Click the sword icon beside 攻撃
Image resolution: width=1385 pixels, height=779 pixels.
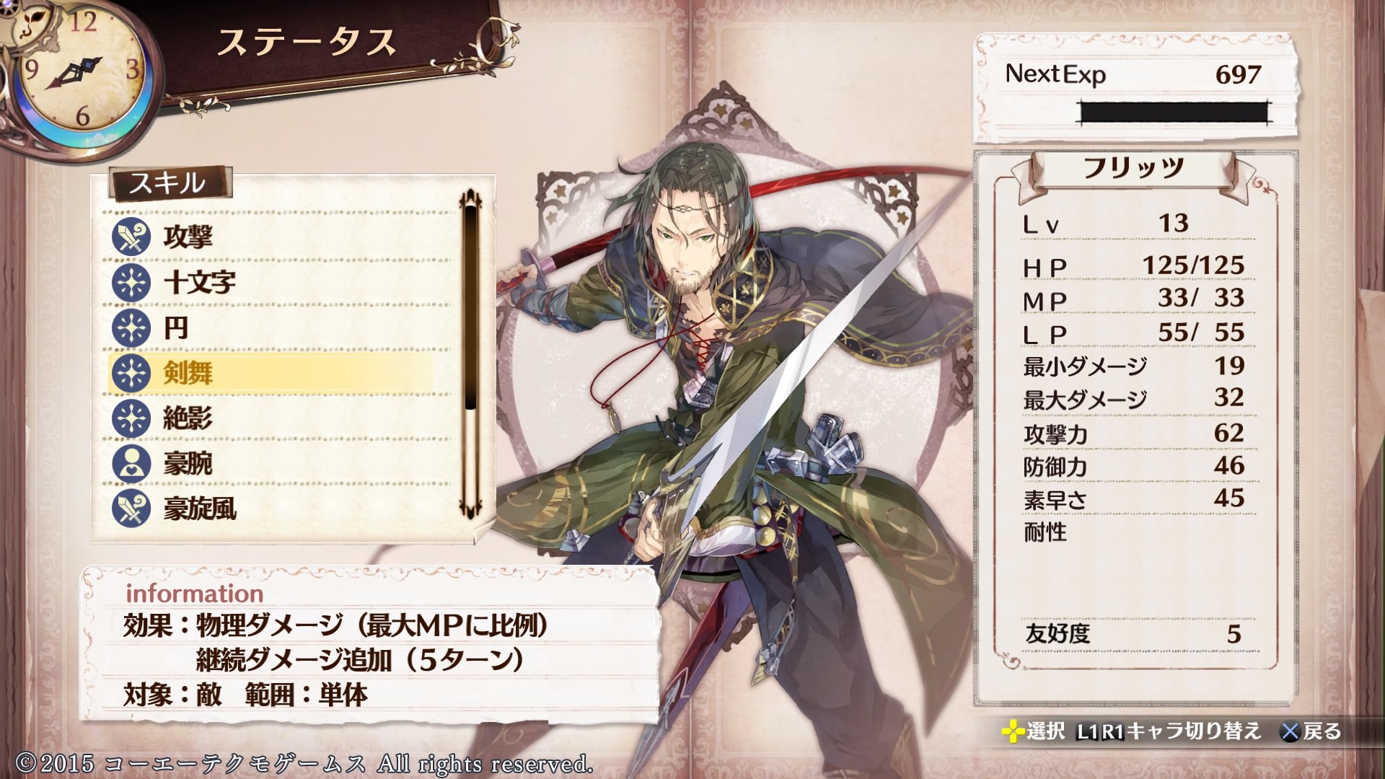click(x=131, y=237)
